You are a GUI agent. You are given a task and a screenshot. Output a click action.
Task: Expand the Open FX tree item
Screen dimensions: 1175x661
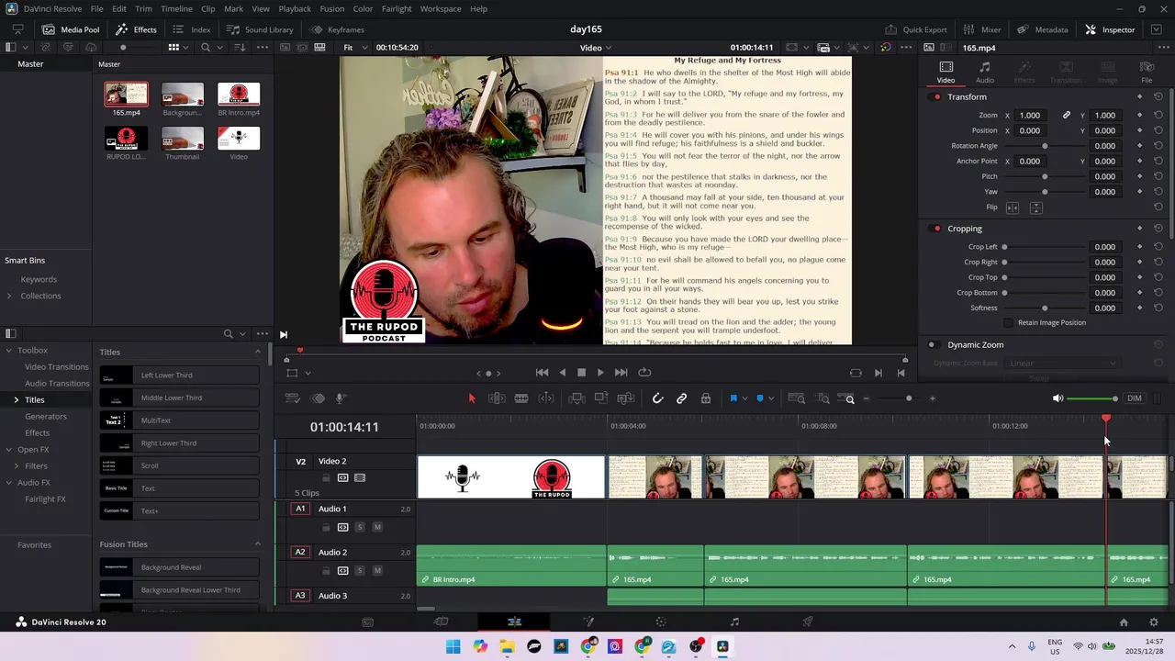pos(9,450)
